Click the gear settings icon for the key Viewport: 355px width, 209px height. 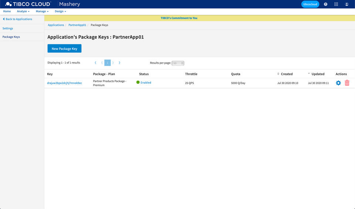[x=338, y=83]
